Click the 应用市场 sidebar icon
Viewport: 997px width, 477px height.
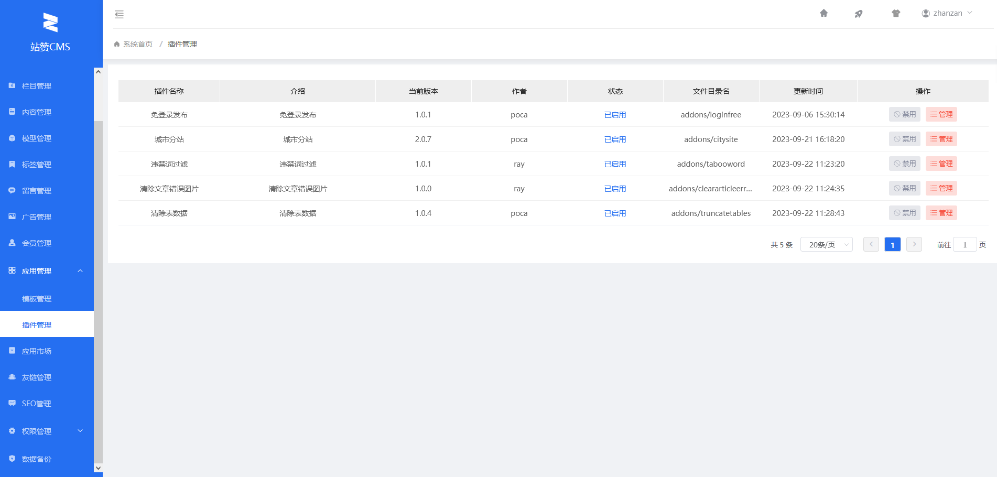pos(12,351)
